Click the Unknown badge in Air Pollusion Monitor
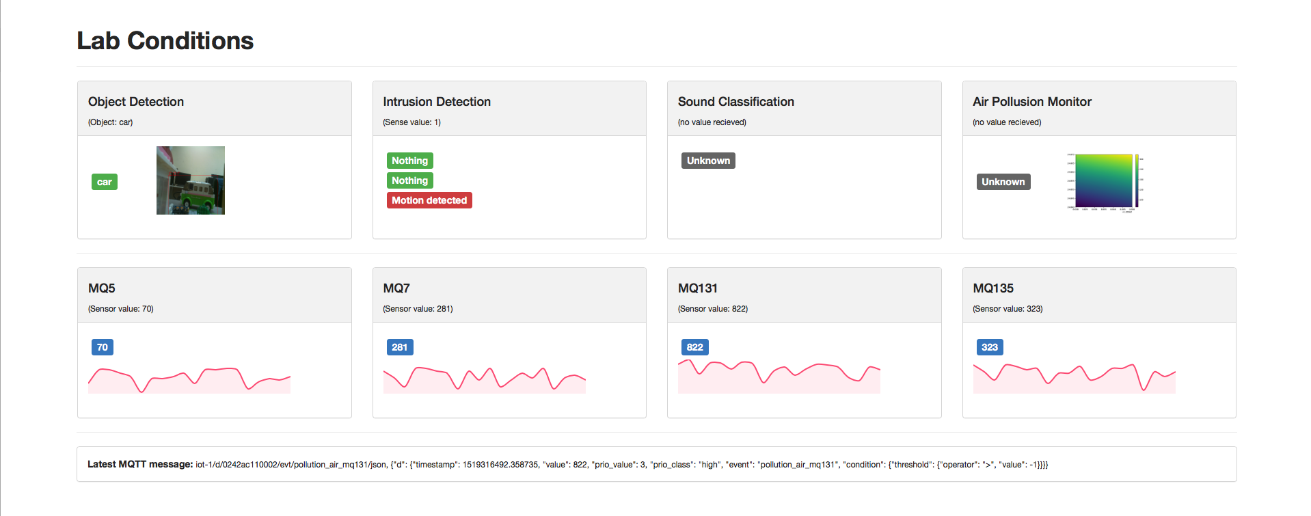1311x516 pixels. (1003, 182)
